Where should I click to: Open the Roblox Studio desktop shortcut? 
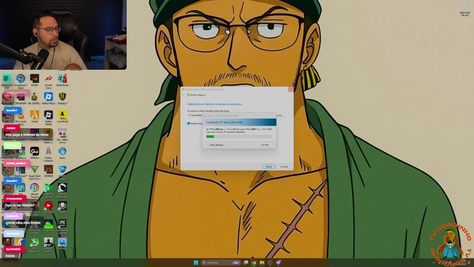[49, 117]
